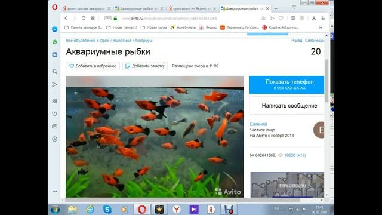
Task: Open the TEPLOTEX.RU advertisement banner
Action: pyautogui.click(x=287, y=185)
